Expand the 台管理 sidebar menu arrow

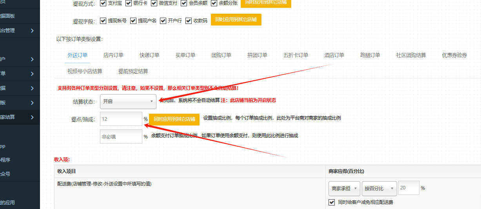tap(32, 31)
